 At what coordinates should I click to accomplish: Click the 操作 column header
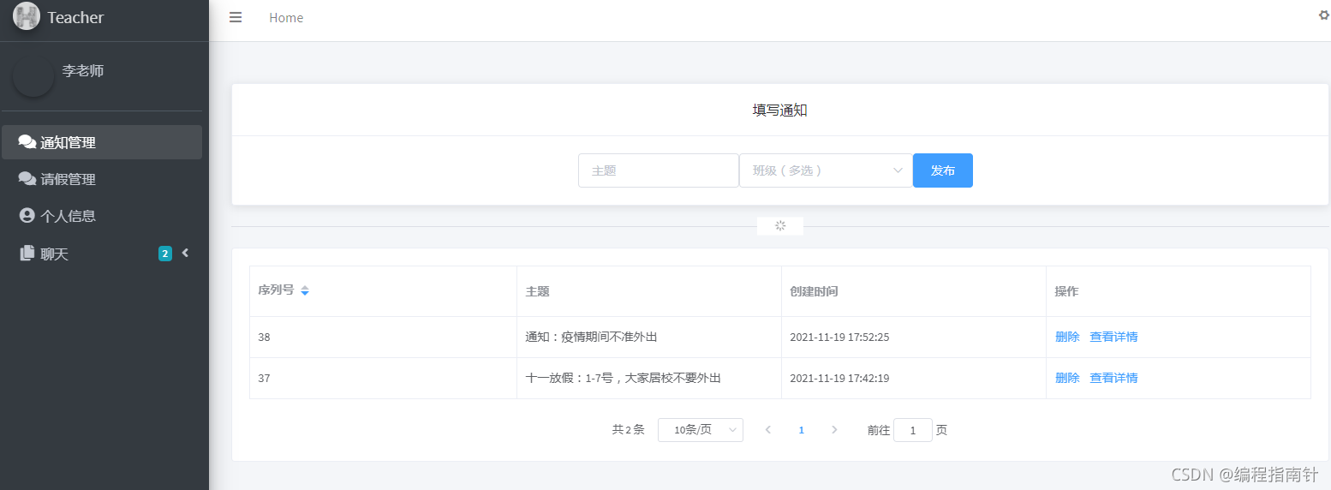1179,291
